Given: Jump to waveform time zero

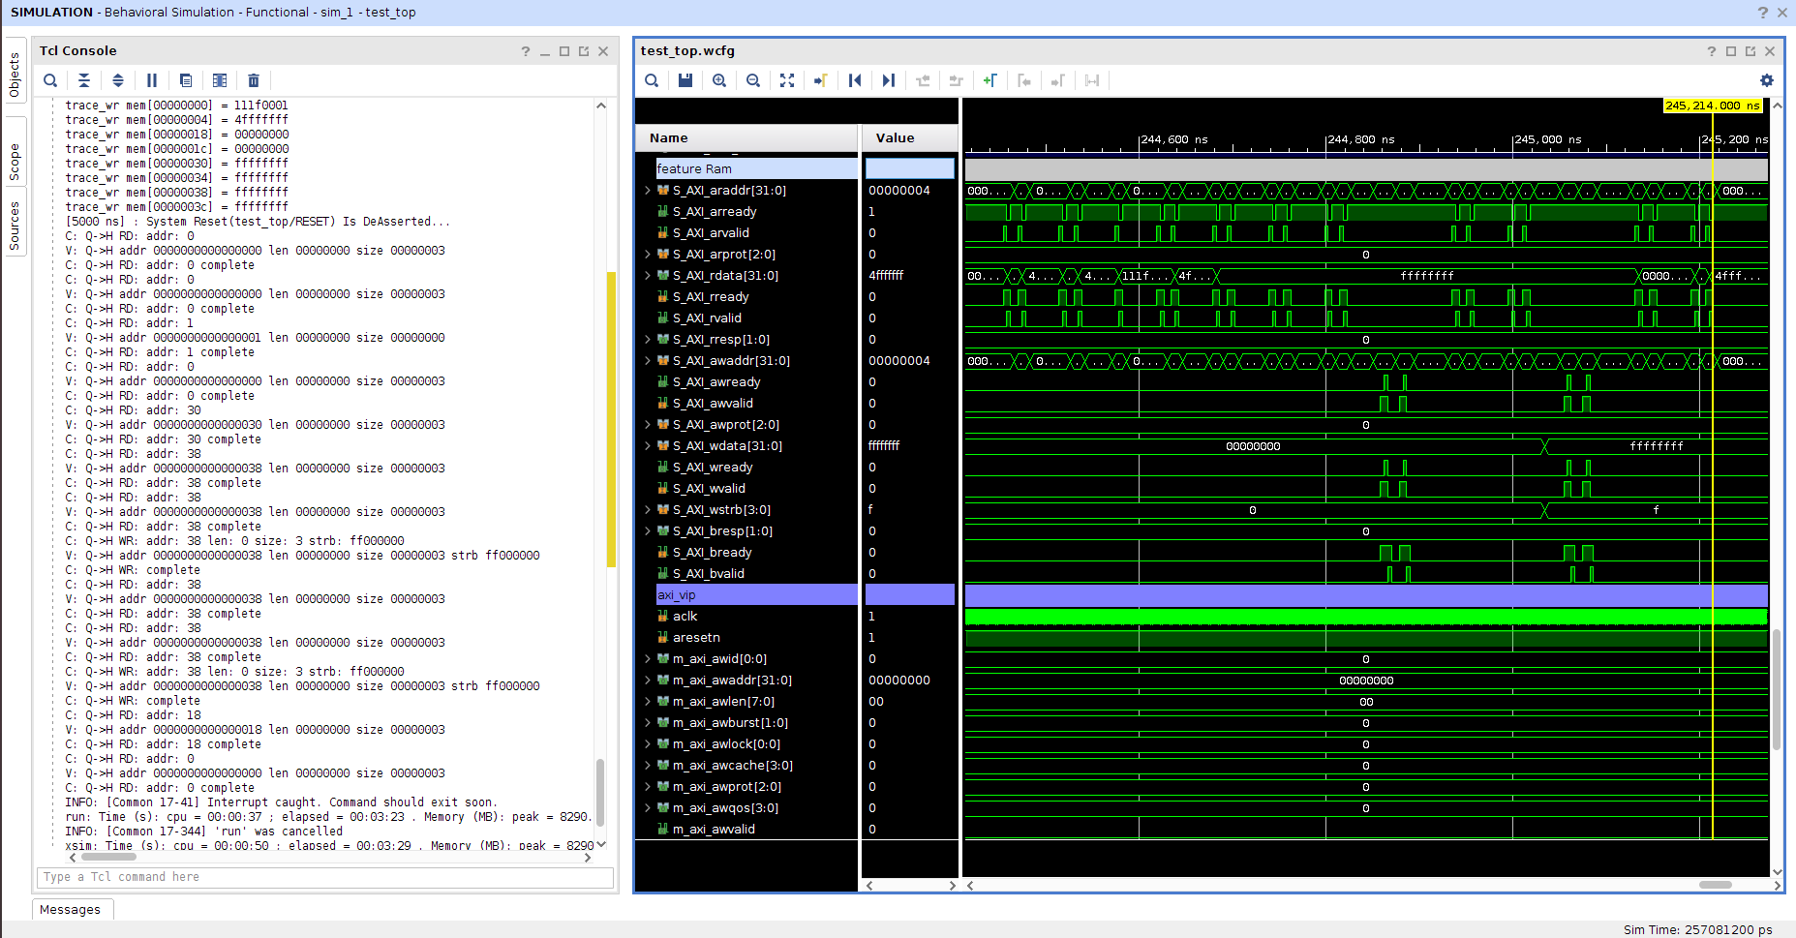Looking at the screenshot, I should [x=855, y=80].
